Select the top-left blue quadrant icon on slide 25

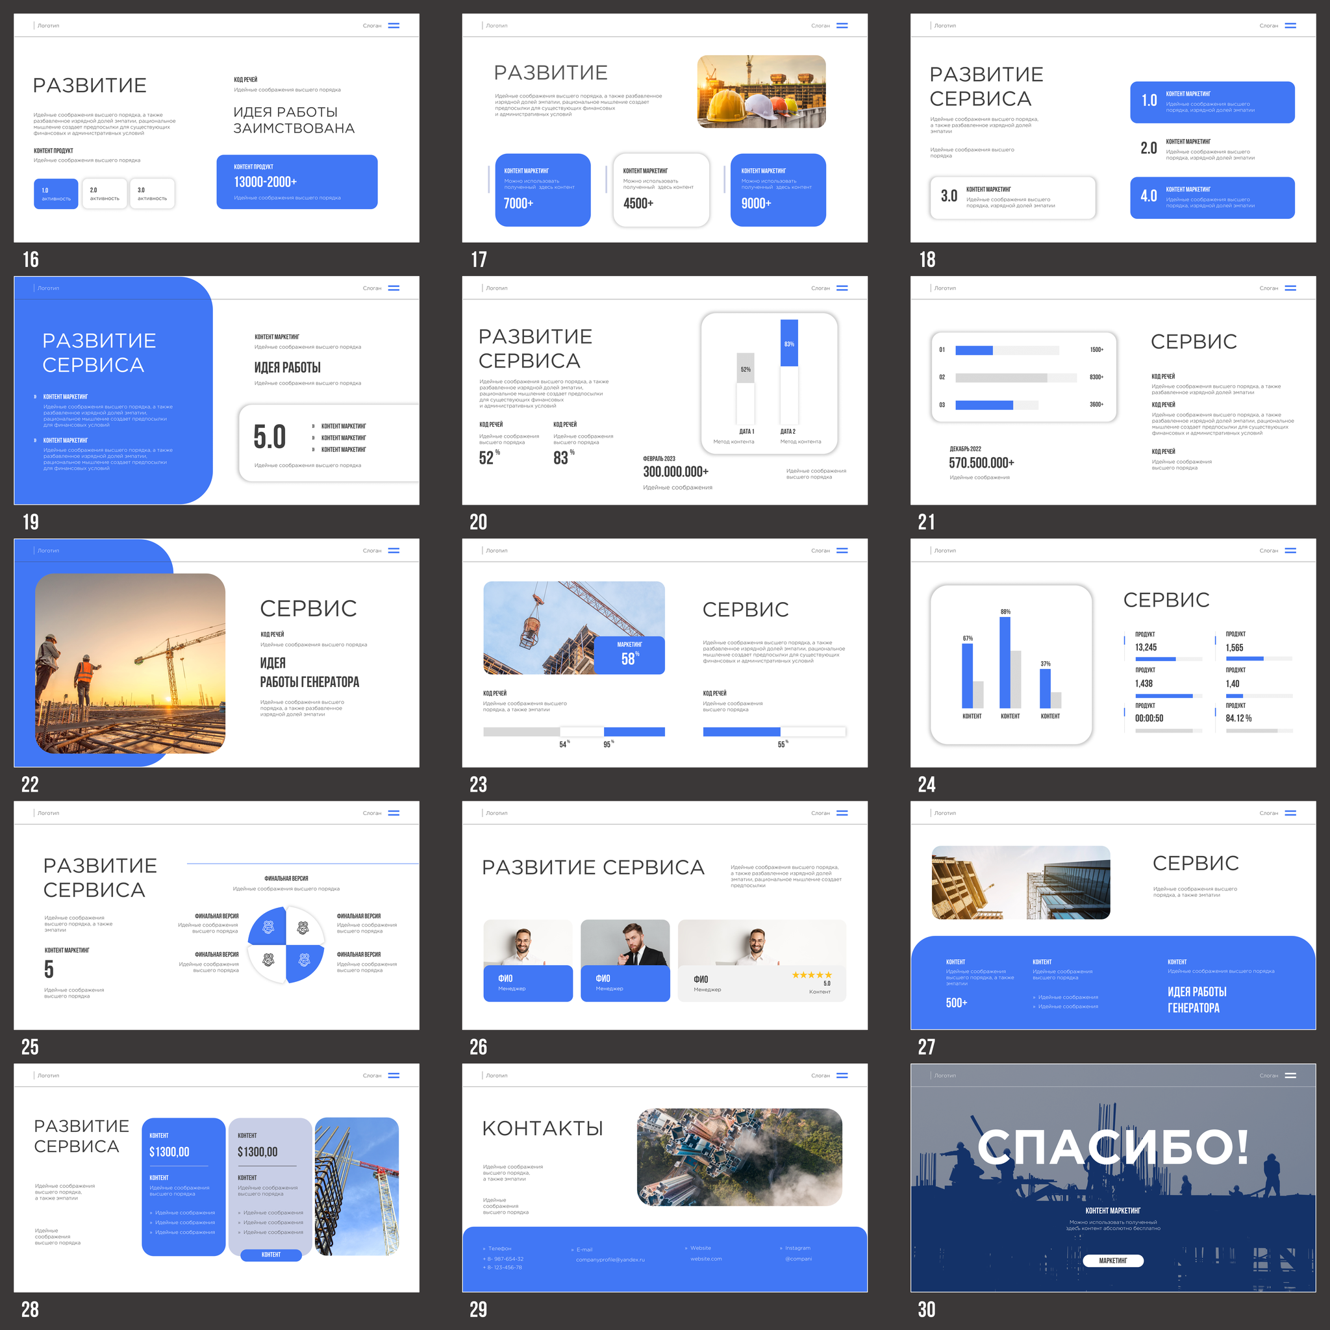click(x=268, y=928)
